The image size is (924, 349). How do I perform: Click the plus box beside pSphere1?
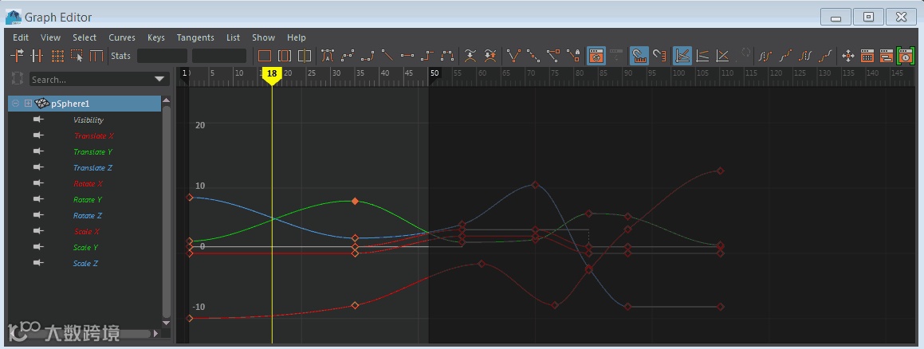click(28, 104)
